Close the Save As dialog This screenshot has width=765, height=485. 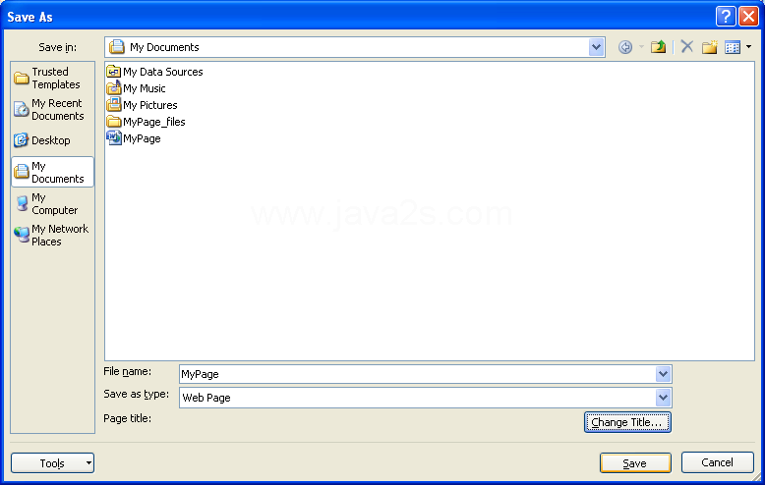[x=748, y=17]
